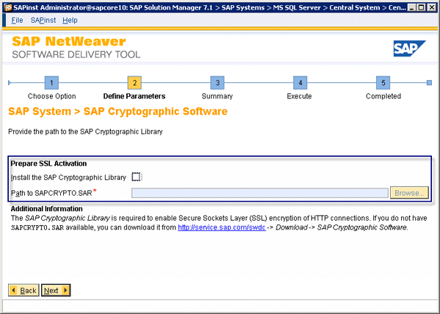Image resolution: width=440 pixels, height=314 pixels.
Task: Close the SAPinst window
Action: [x=432, y=7]
